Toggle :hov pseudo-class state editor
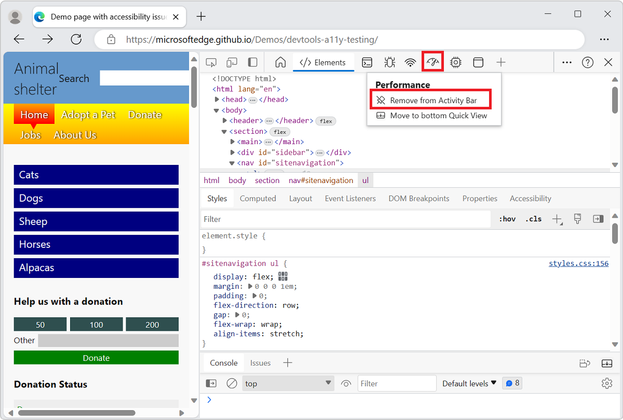Image resolution: width=623 pixels, height=420 pixels. (x=507, y=218)
